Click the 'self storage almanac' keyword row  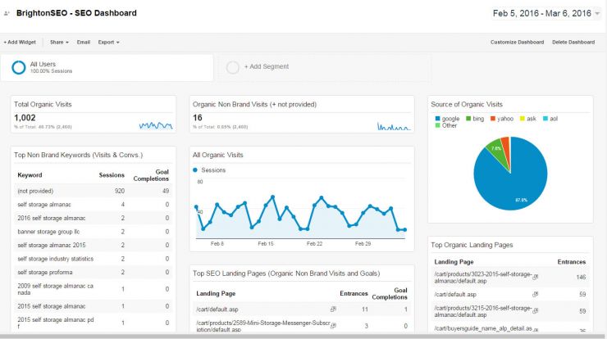pos(93,205)
